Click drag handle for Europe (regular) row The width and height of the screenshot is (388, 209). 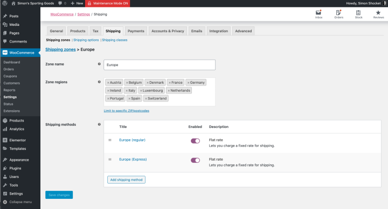110,140
